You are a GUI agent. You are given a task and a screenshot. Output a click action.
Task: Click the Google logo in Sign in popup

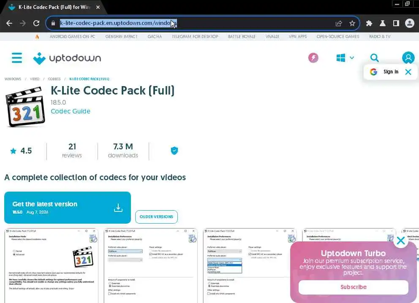tap(373, 72)
